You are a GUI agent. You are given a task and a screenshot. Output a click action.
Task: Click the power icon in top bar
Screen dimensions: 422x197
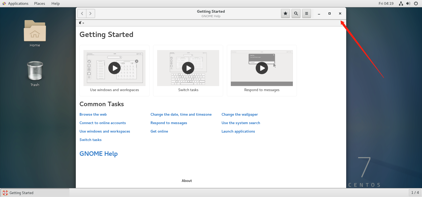click(x=416, y=3)
